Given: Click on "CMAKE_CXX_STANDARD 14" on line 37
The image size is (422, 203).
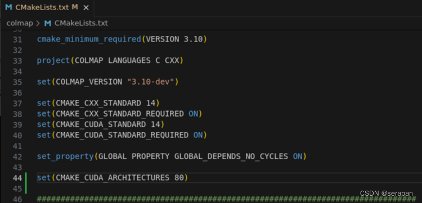Looking at the screenshot, I should coord(106,103).
